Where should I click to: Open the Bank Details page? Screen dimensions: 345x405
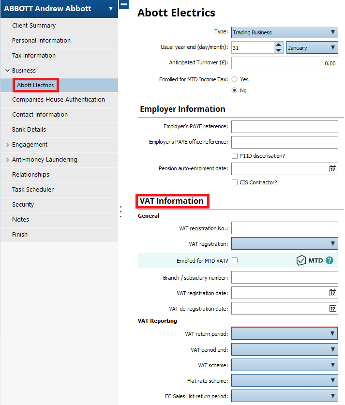[x=29, y=130]
